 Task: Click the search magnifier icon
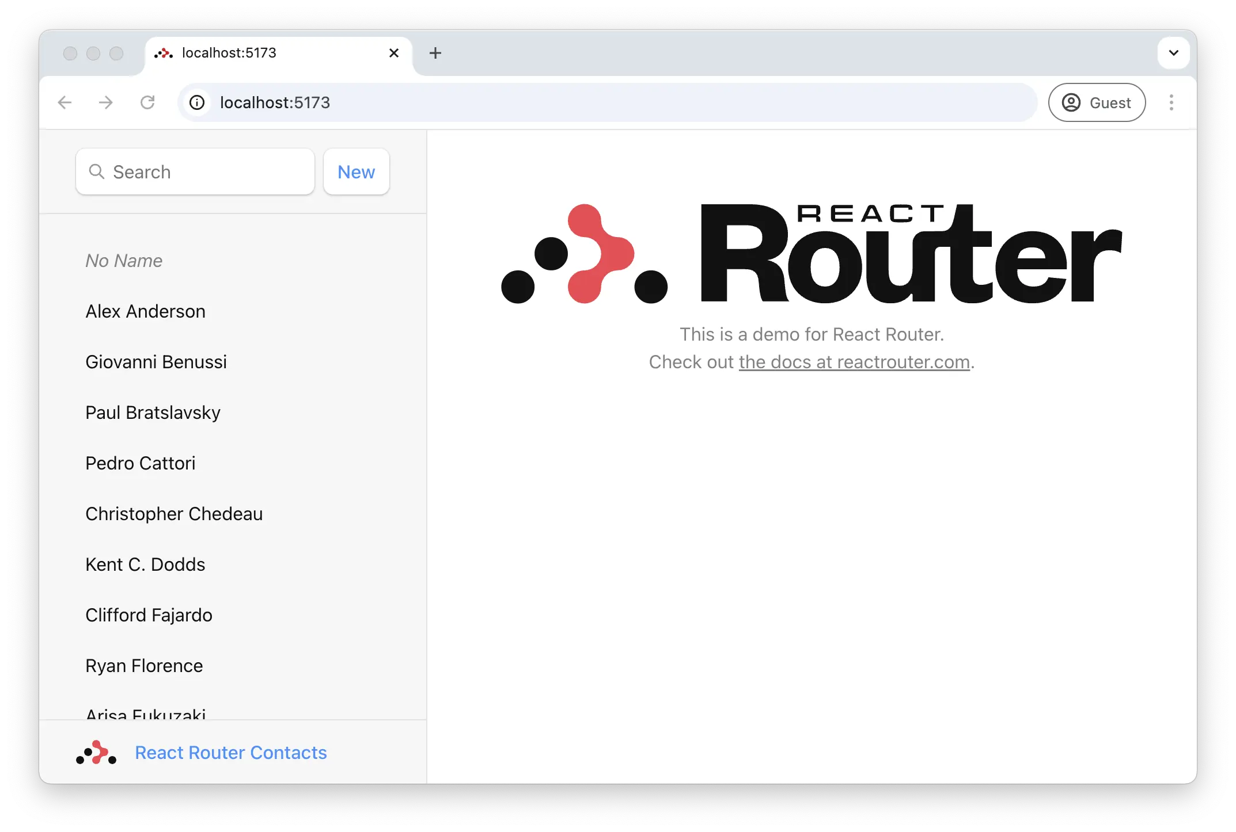click(97, 171)
